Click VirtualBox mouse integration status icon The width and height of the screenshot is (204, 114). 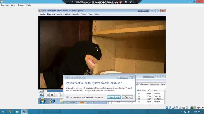[x=192, y=108]
